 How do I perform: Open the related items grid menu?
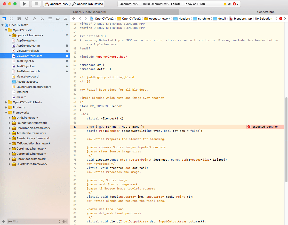click(x=74, y=19)
